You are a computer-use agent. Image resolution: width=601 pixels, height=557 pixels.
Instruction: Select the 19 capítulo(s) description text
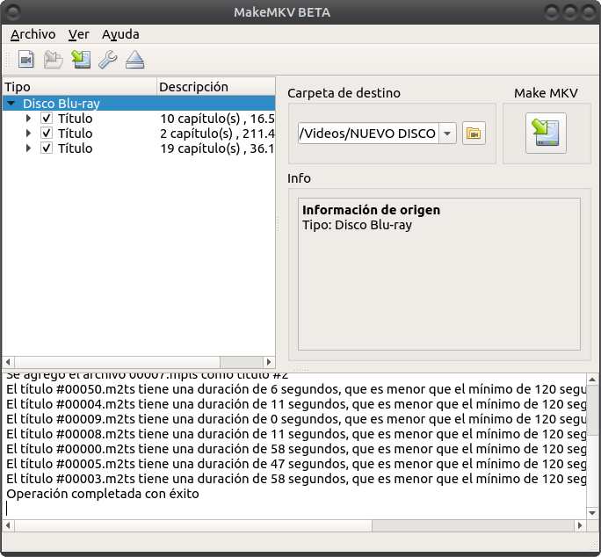tap(217, 148)
